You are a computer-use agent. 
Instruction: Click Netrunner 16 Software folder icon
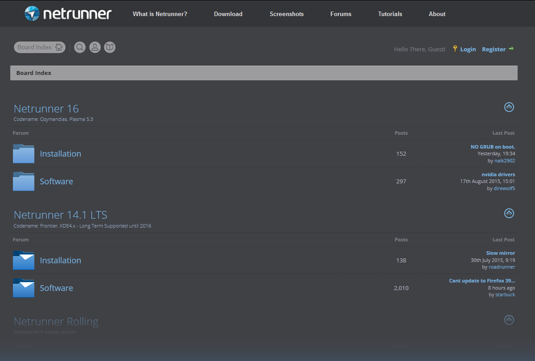coord(24,181)
